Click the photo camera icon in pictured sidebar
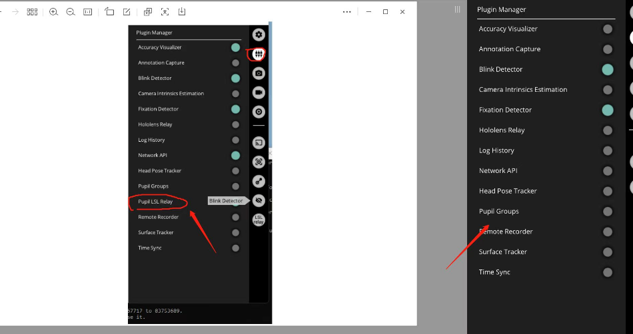Screen dimensions: 633x334 (x=259, y=73)
